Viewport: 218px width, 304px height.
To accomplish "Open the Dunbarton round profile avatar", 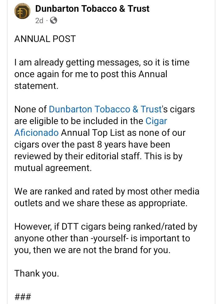I will 22,11.
